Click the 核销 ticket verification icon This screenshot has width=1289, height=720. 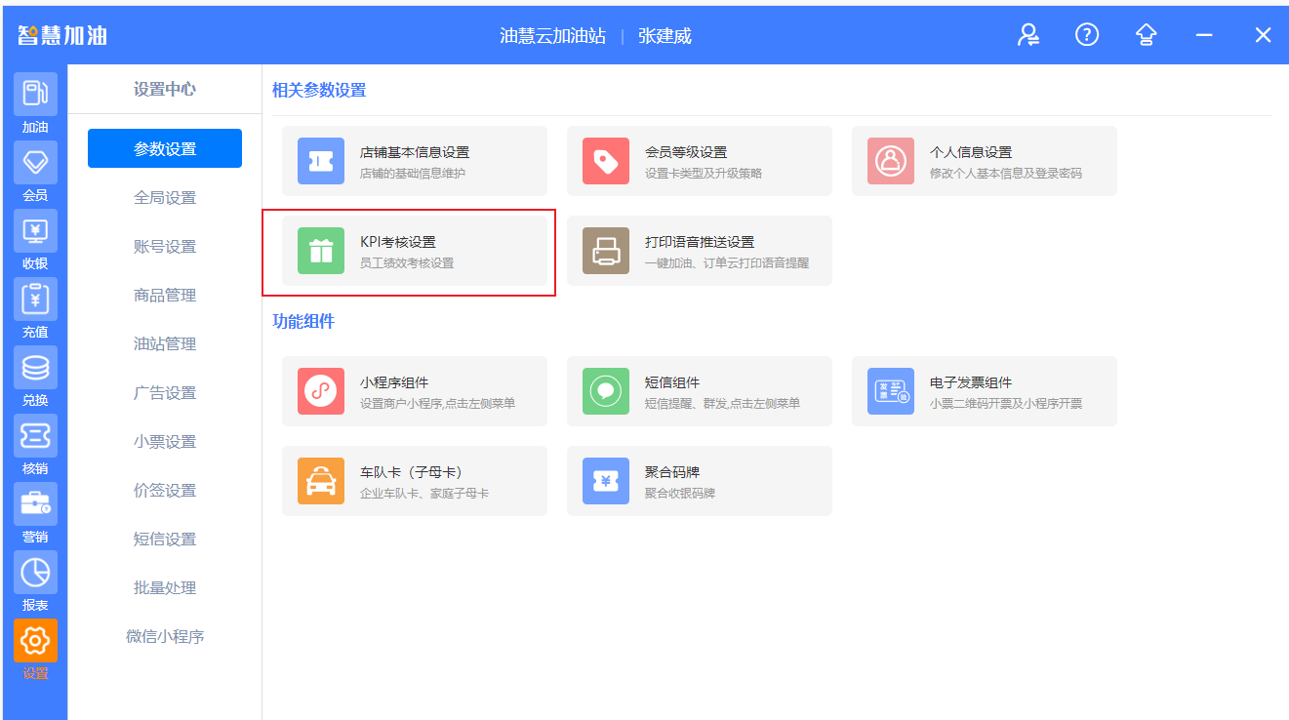click(x=35, y=436)
